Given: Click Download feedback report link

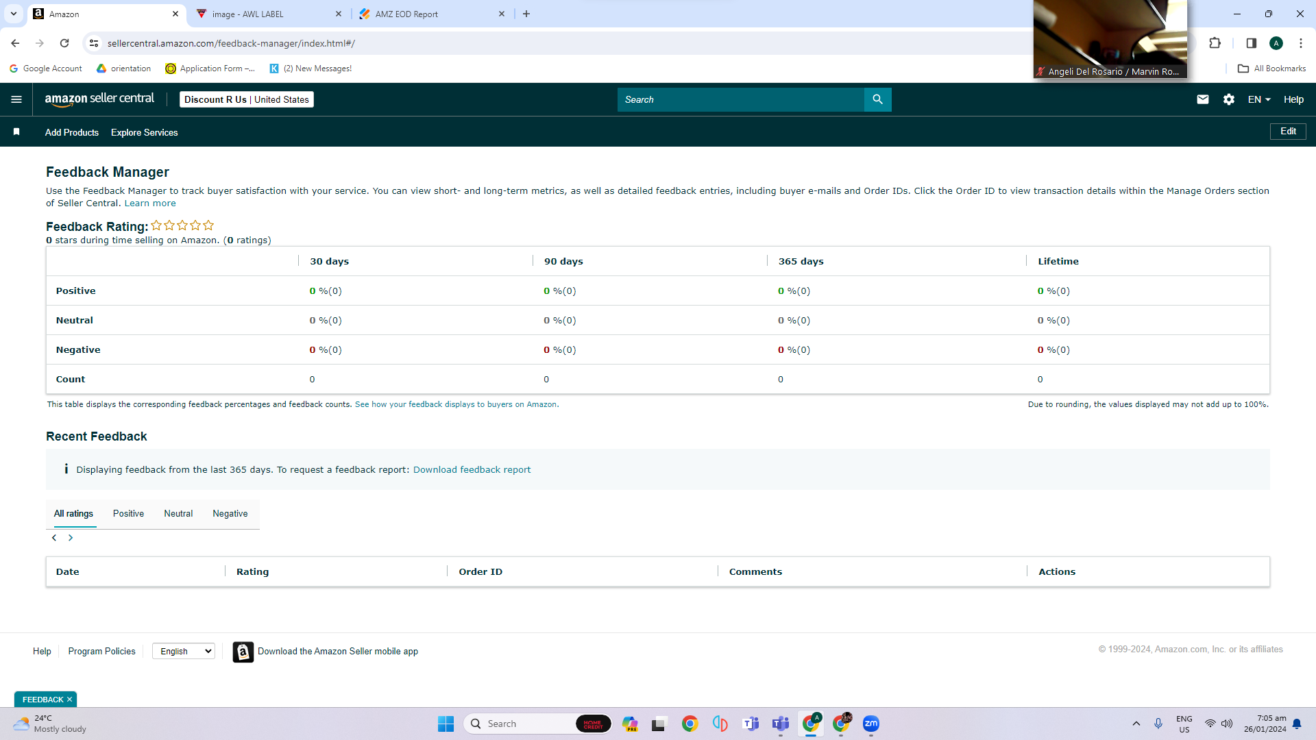Looking at the screenshot, I should pyautogui.click(x=472, y=469).
